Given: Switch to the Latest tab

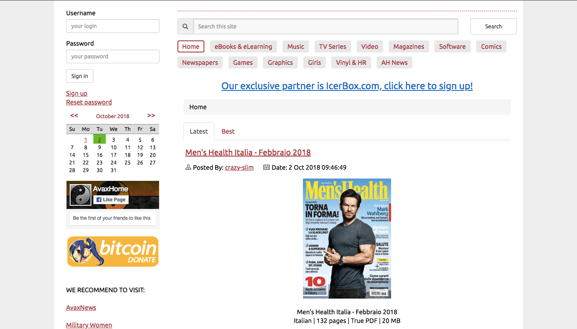Looking at the screenshot, I should tap(199, 131).
